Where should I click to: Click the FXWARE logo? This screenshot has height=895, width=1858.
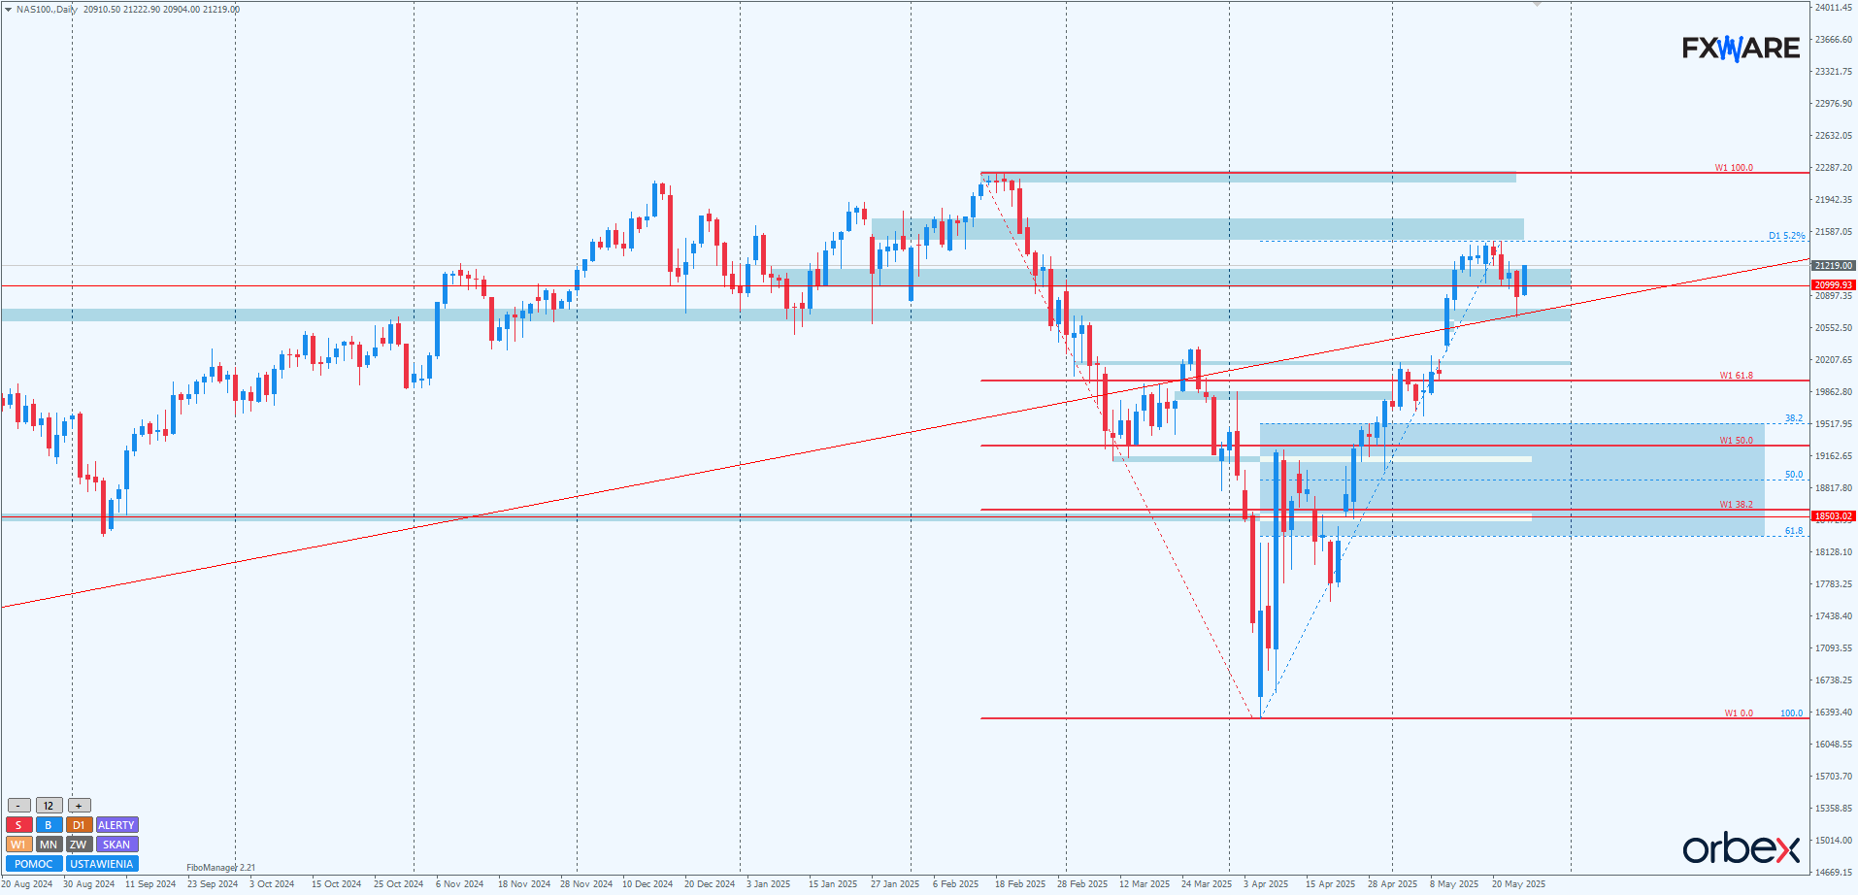click(x=1741, y=48)
